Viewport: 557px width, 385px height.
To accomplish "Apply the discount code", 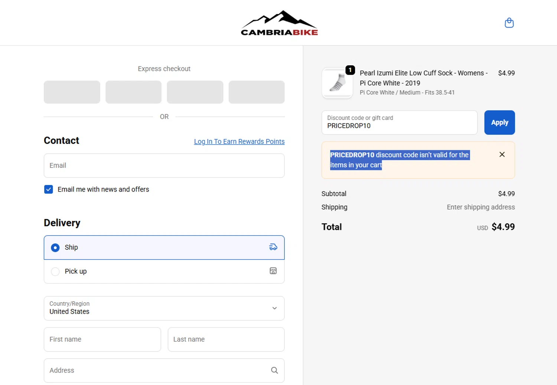I will [x=499, y=123].
